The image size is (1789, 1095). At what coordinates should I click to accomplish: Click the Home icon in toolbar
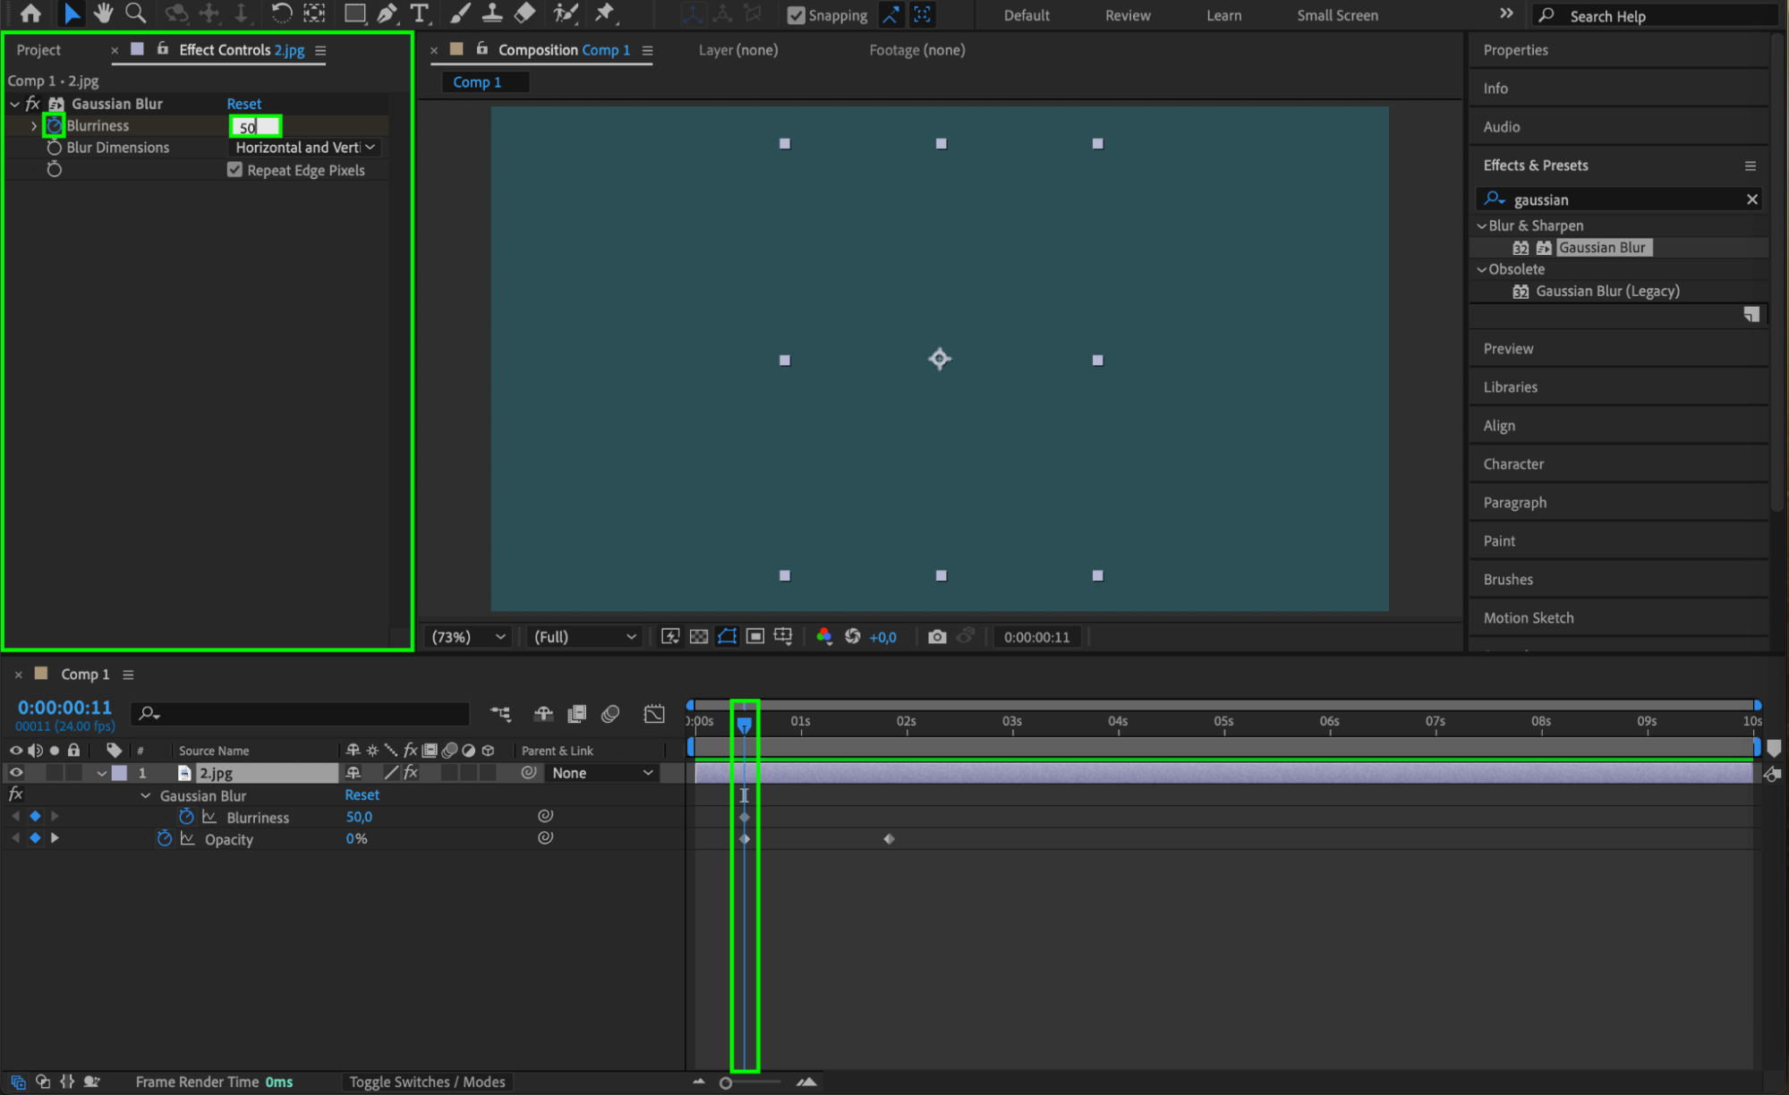[30, 13]
